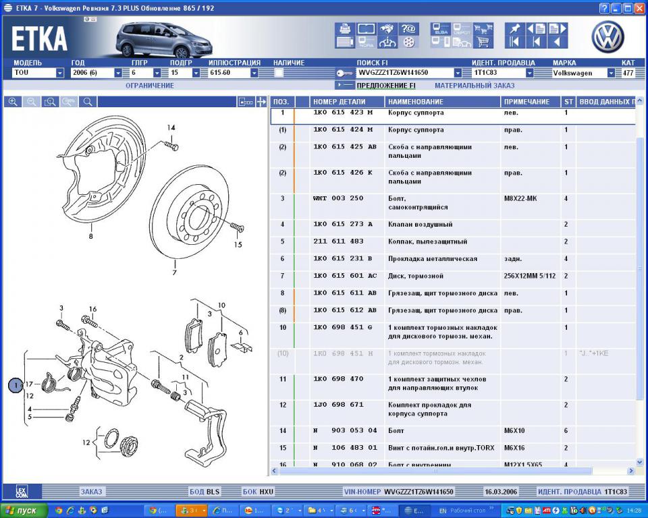The width and height of the screenshot is (648, 518).
Task: Click the plain magnifier icon above illustration
Action: coord(88,102)
